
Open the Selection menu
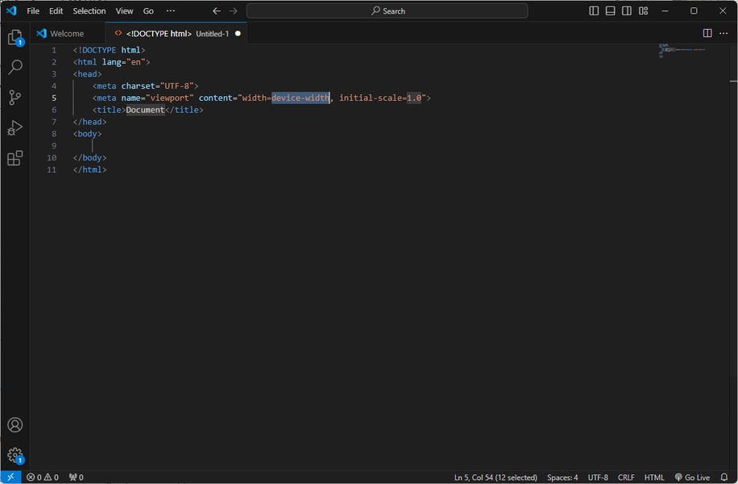(x=89, y=11)
